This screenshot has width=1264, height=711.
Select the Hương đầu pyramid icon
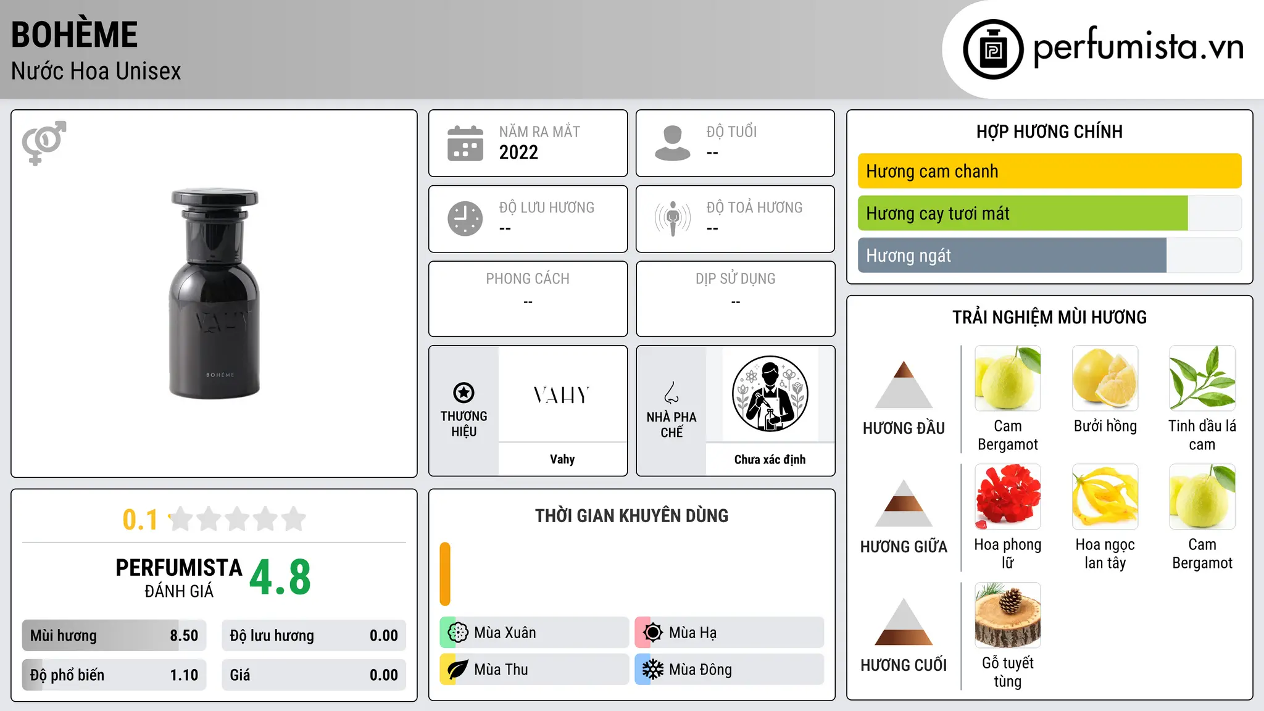(904, 385)
